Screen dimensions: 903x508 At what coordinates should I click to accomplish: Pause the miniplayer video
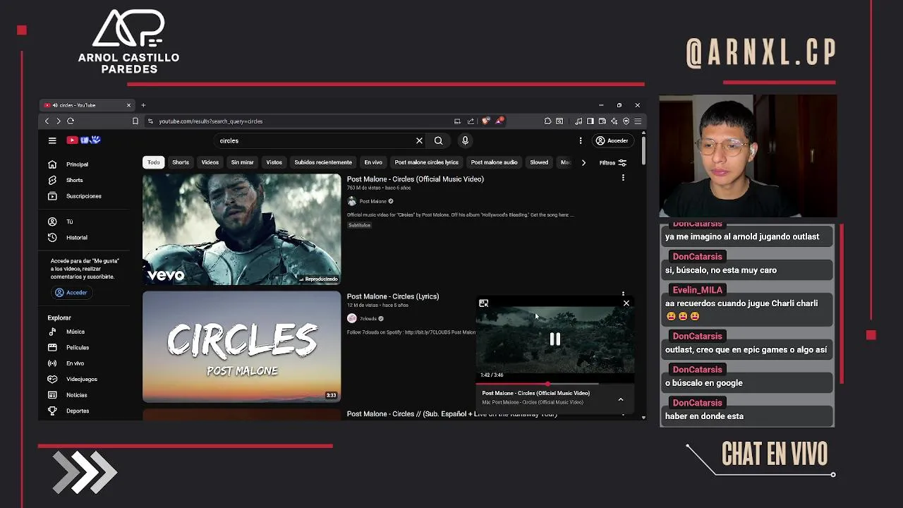[x=555, y=339]
